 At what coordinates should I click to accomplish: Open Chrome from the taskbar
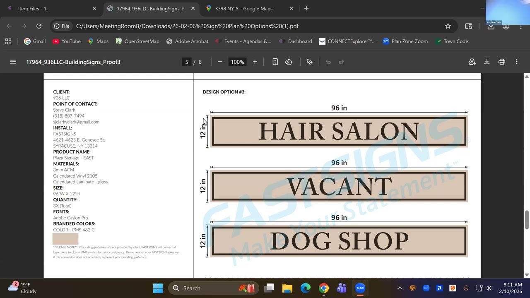(323, 288)
